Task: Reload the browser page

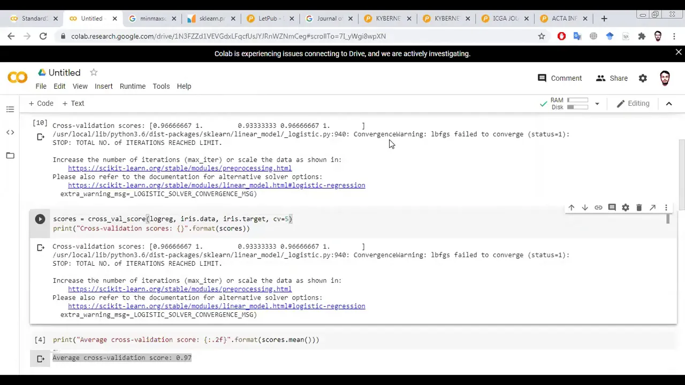Action: 43,36
